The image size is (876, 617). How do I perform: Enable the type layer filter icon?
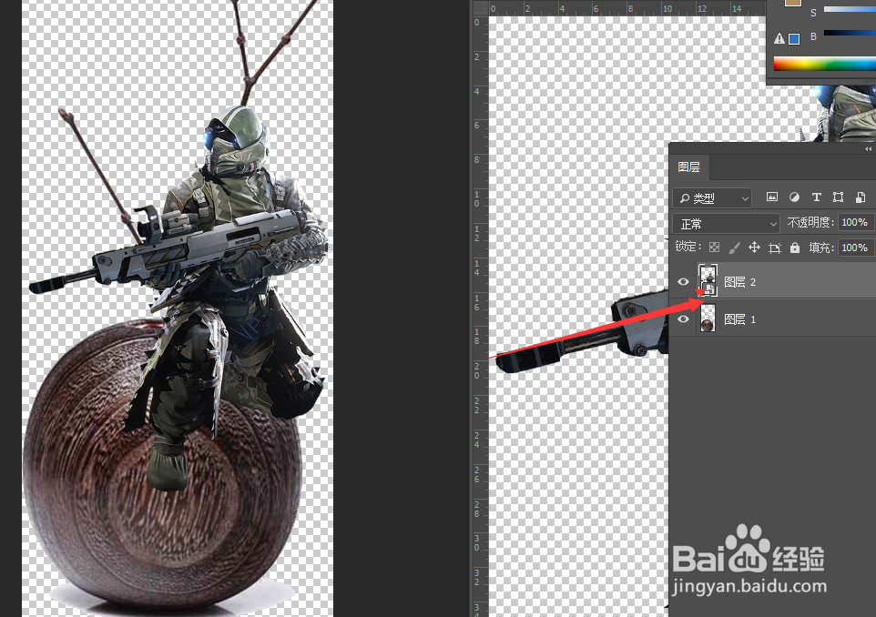tap(816, 197)
